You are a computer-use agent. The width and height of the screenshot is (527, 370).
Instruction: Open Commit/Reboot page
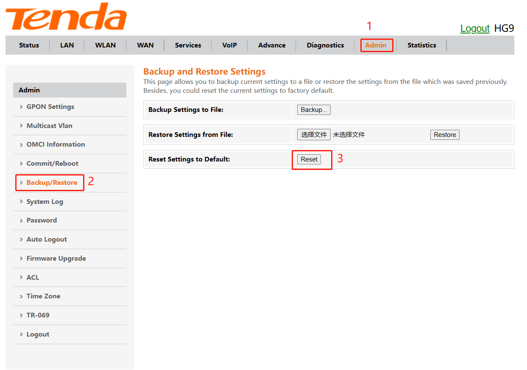point(52,164)
